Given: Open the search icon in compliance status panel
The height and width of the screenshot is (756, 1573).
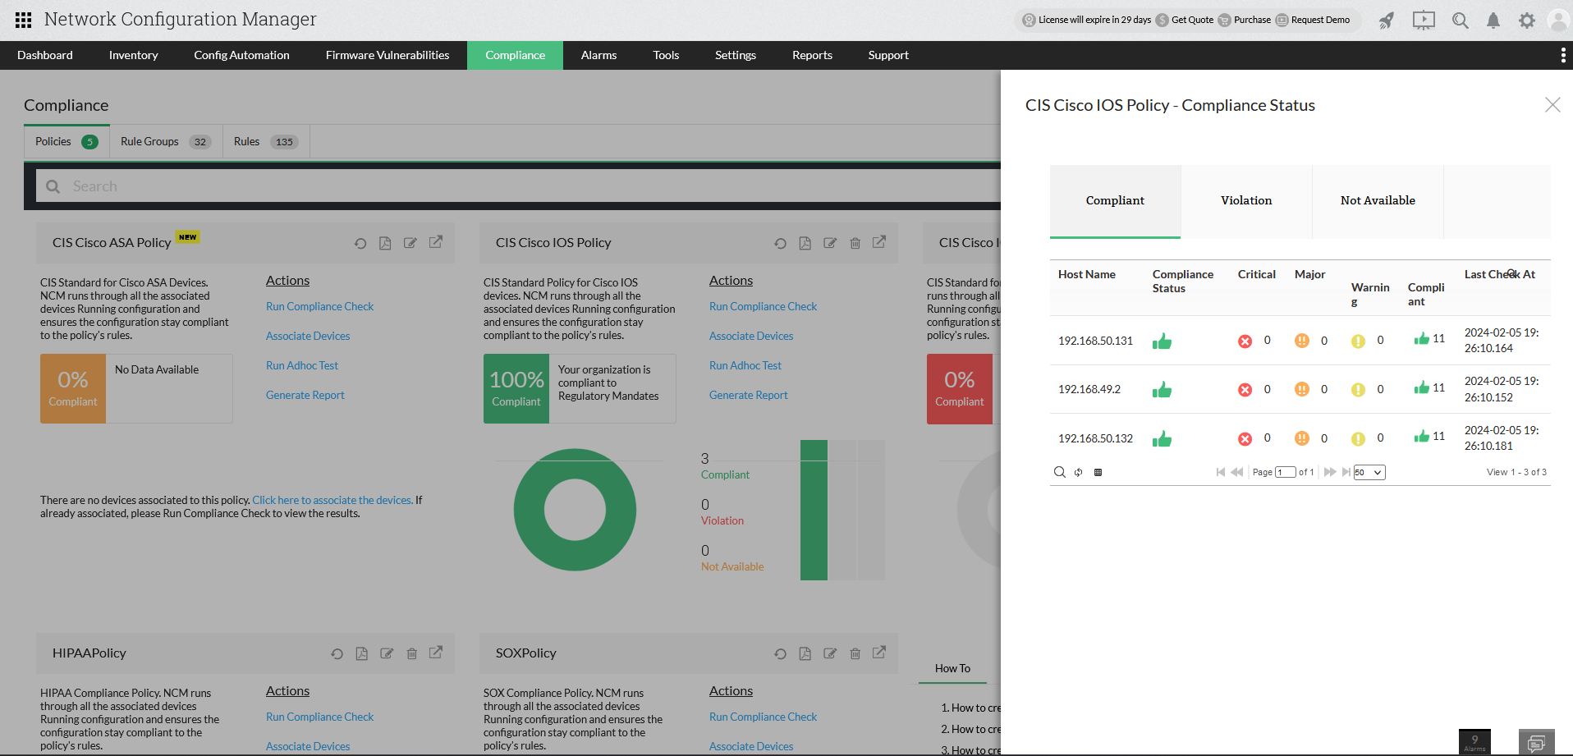Looking at the screenshot, I should [1060, 472].
